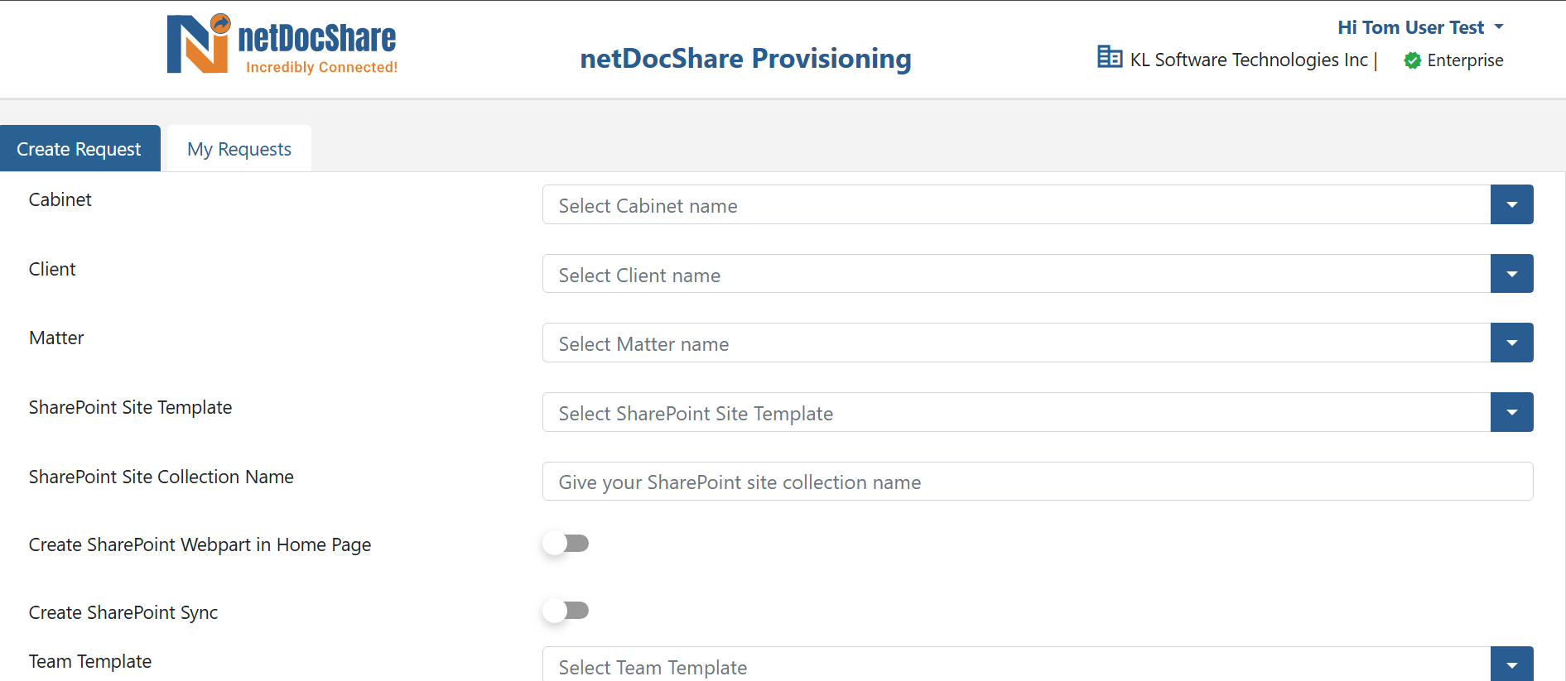Click the green Enterprise verified badge icon
1566x681 pixels.
(x=1413, y=60)
